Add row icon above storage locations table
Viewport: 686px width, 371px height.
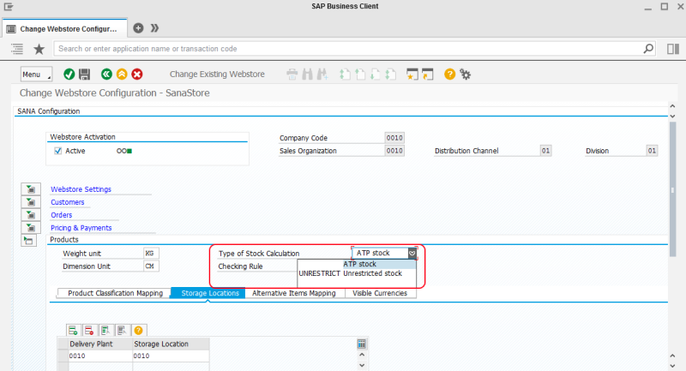click(x=73, y=331)
